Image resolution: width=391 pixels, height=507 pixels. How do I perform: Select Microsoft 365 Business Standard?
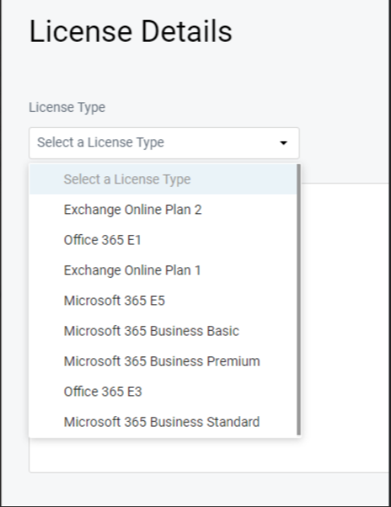pos(163,422)
